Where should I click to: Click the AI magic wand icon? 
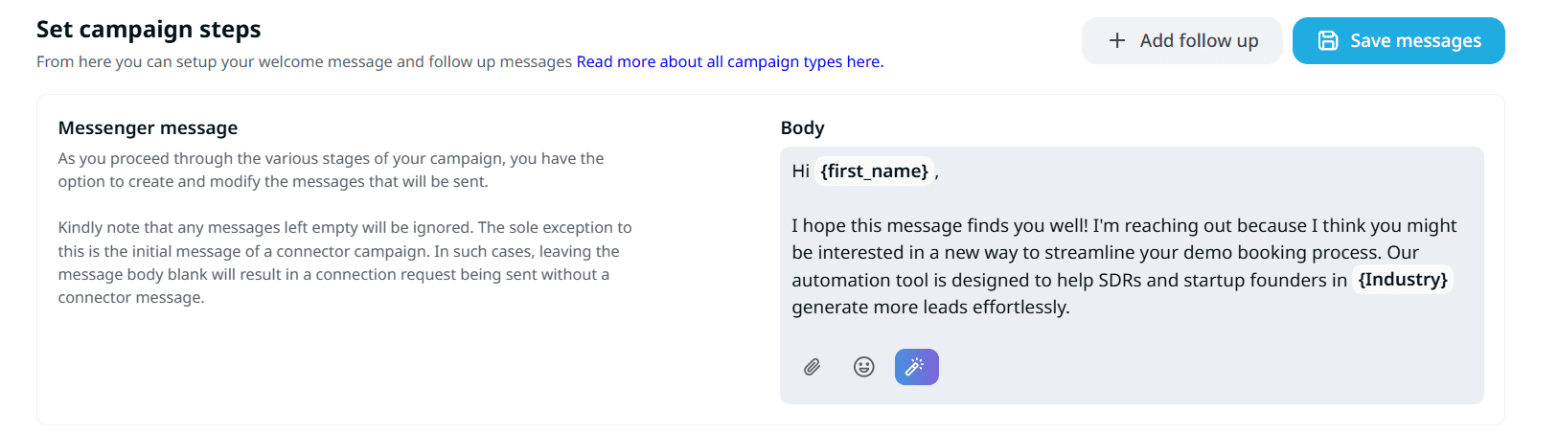[x=916, y=367]
